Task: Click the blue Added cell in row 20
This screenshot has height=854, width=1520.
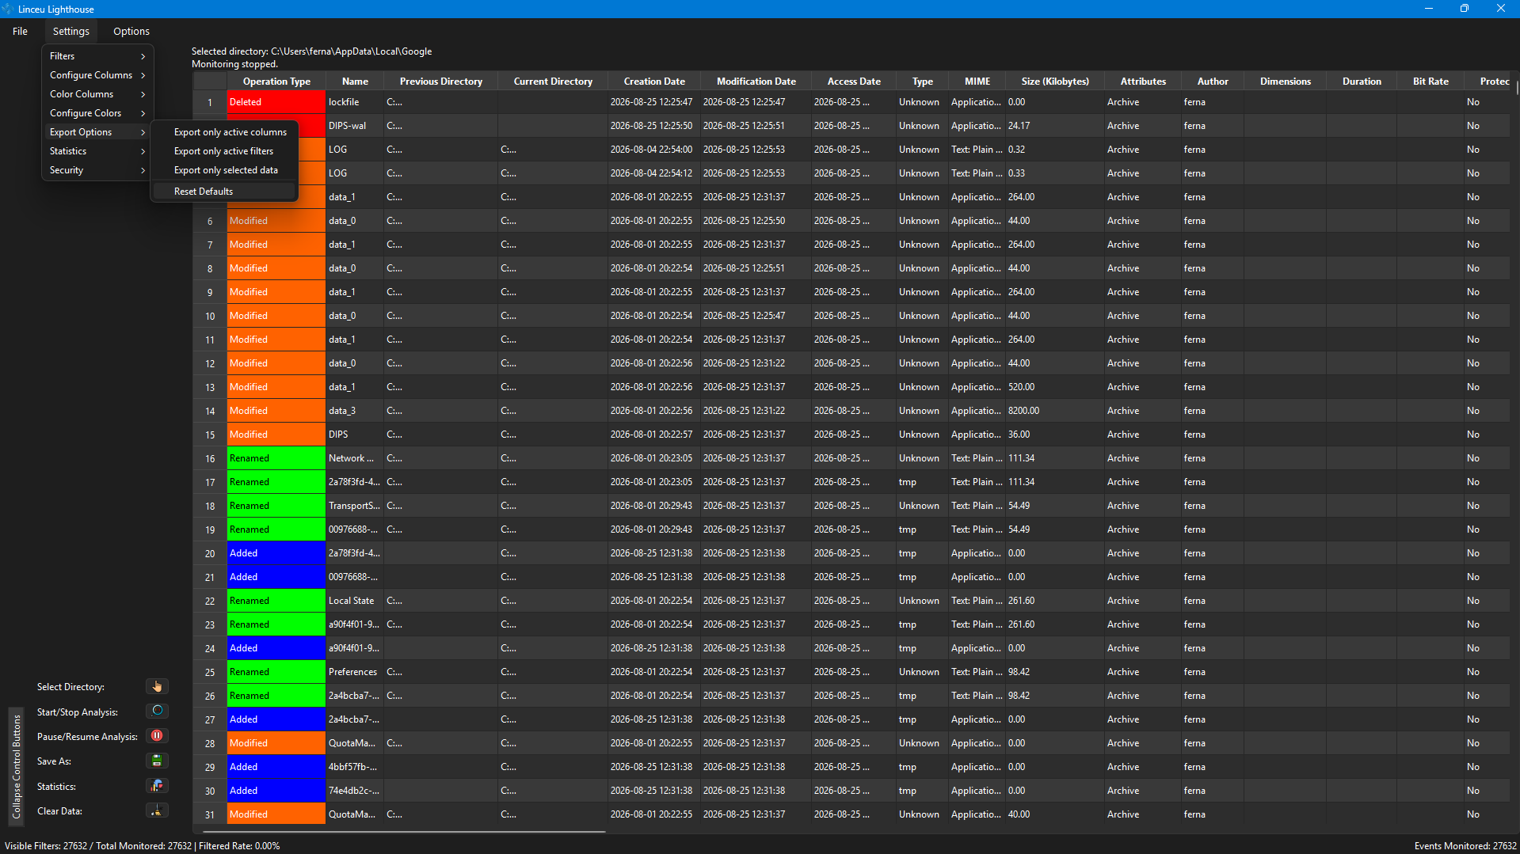Action: tap(276, 553)
